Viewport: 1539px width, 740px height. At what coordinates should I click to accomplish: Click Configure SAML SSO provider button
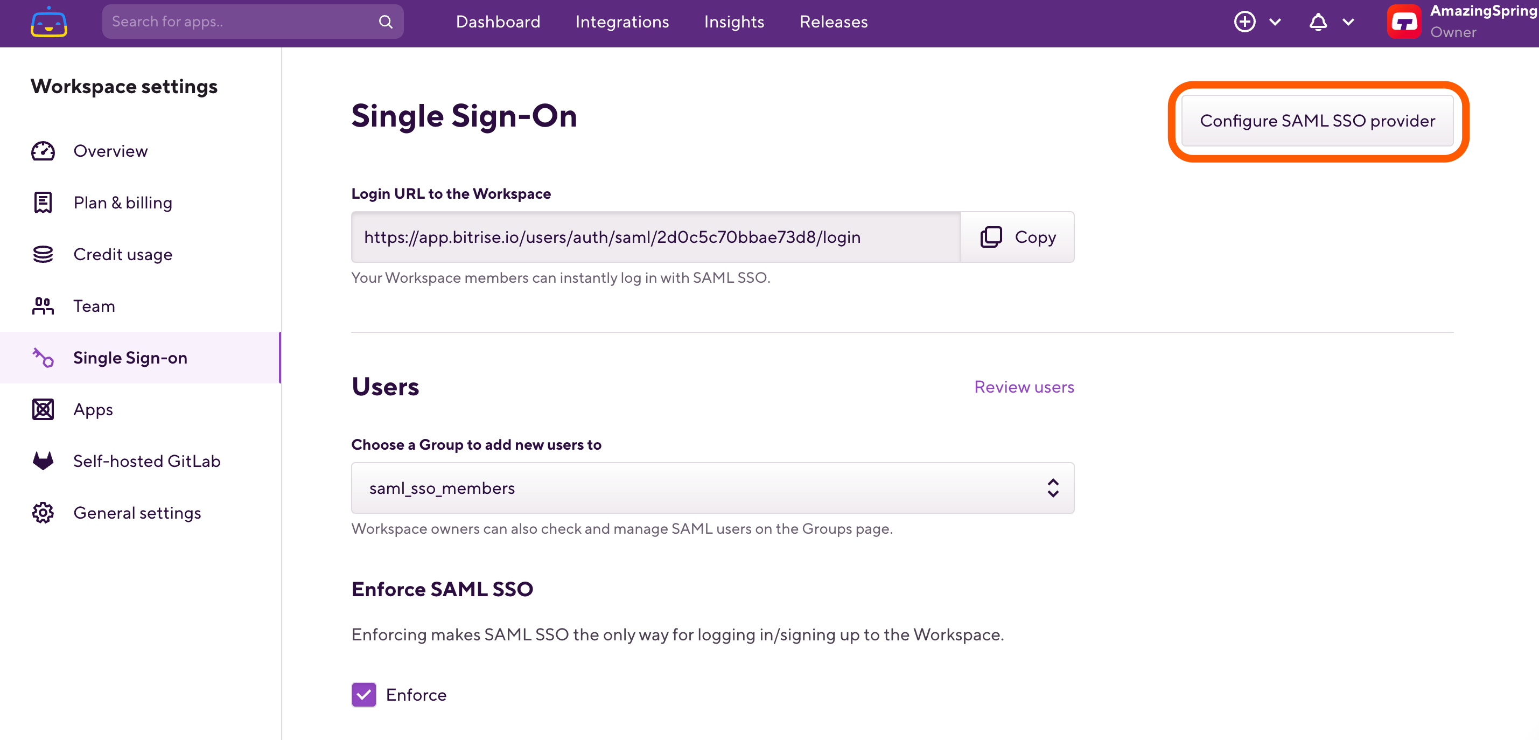tap(1317, 121)
